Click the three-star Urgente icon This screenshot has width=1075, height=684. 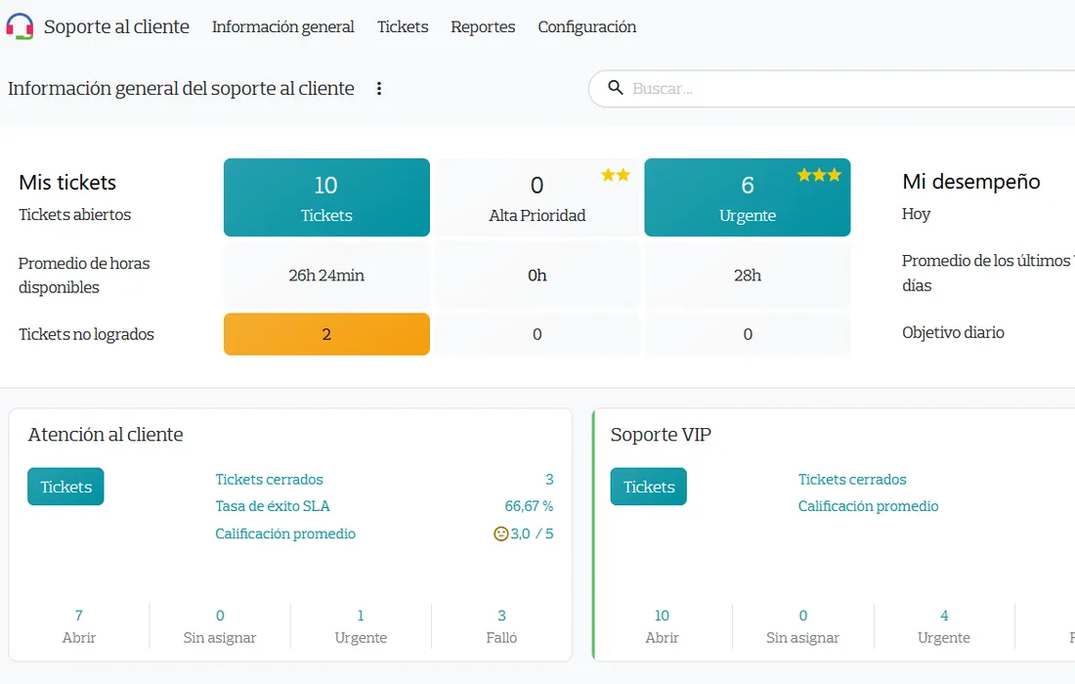819,176
